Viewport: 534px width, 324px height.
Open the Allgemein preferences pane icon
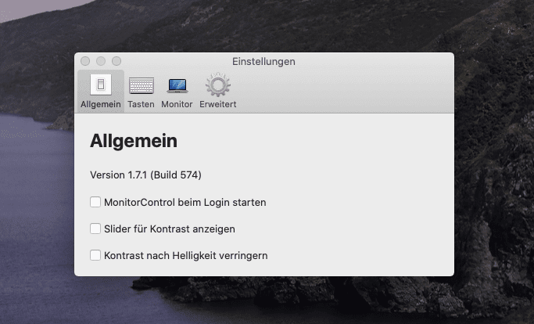[101, 85]
